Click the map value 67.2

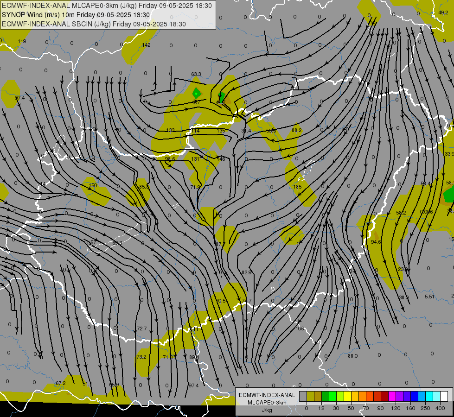coord(61,383)
